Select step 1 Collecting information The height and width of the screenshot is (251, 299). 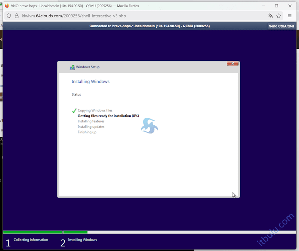point(31,240)
